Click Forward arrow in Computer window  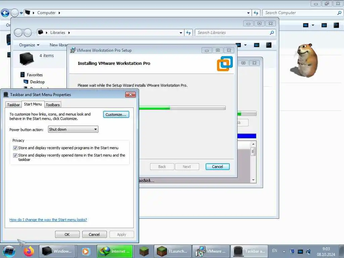pyautogui.click(x=14, y=13)
